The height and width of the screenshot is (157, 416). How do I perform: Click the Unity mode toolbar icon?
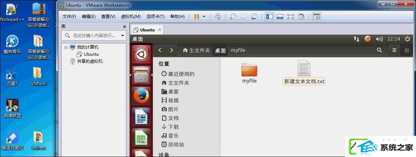tap(301, 17)
